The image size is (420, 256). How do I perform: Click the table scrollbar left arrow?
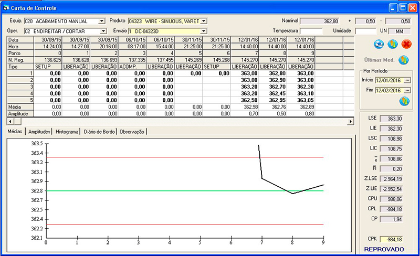[x=10, y=122]
